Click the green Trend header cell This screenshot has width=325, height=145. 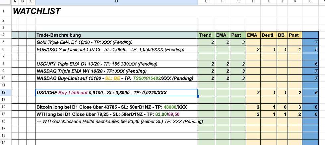[x=206, y=35]
